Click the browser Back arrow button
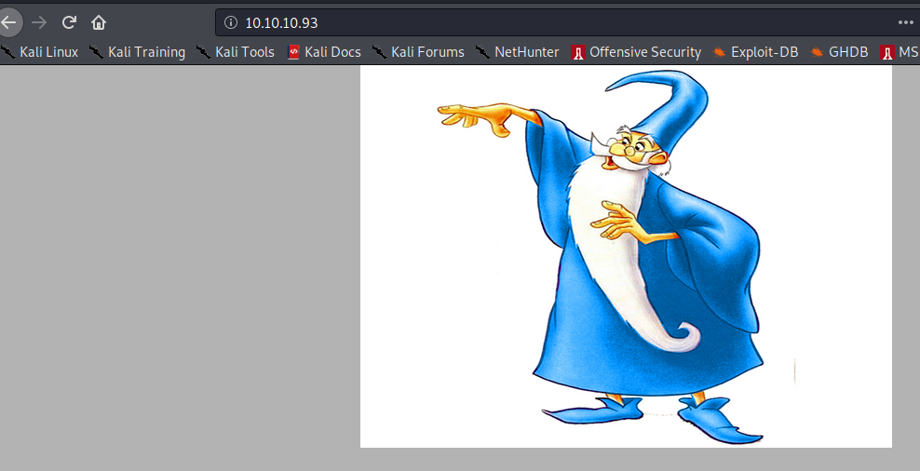 coord(8,23)
